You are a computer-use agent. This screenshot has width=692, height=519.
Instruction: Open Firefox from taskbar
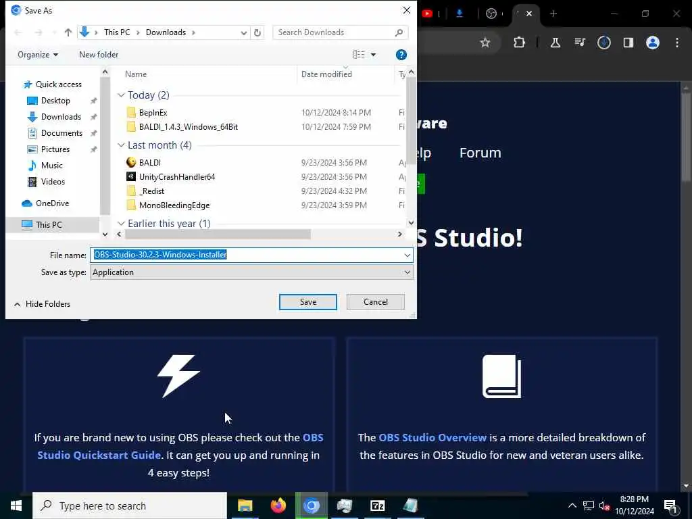pos(278,505)
